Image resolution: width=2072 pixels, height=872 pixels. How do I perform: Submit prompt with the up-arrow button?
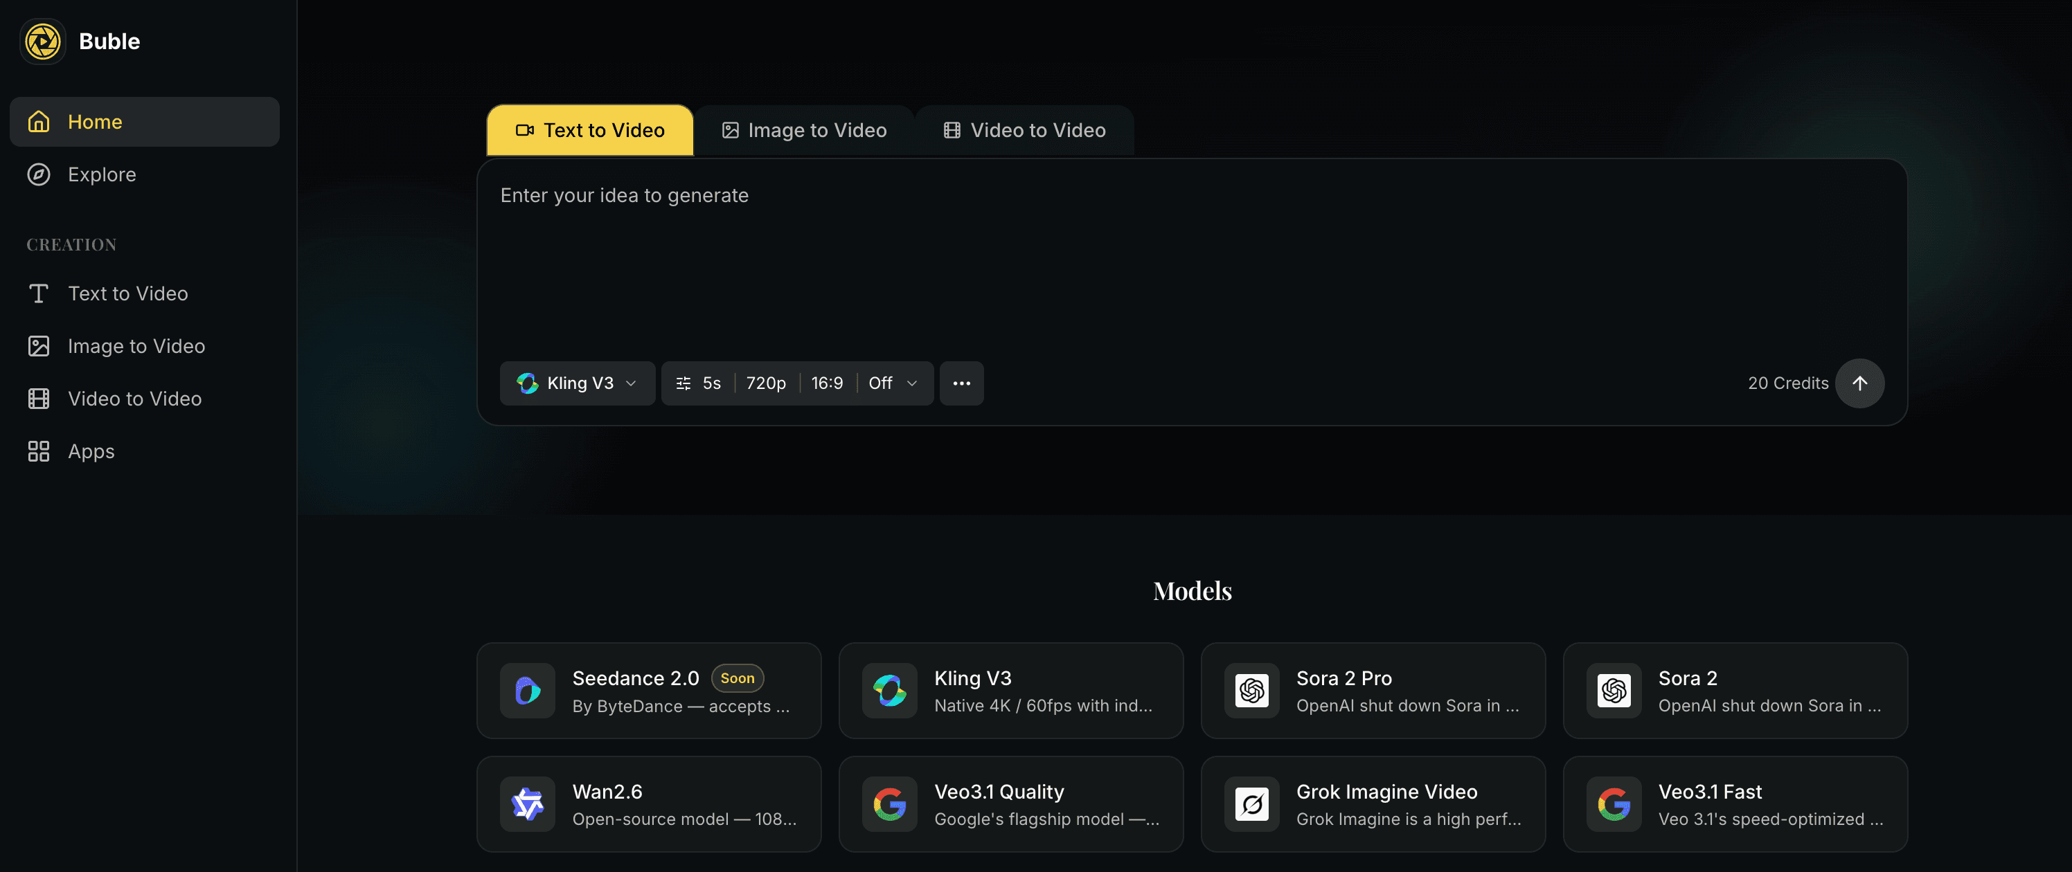pyautogui.click(x=1859, y=383)
